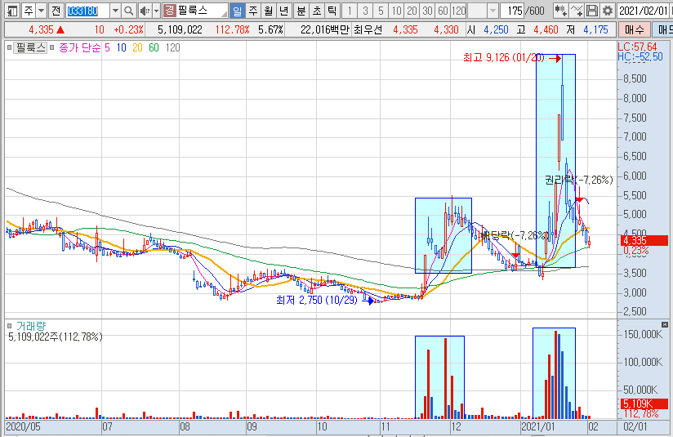Click the add candlestick indicator icon
This screenshot has width=673, height=437.
(560, 11)
